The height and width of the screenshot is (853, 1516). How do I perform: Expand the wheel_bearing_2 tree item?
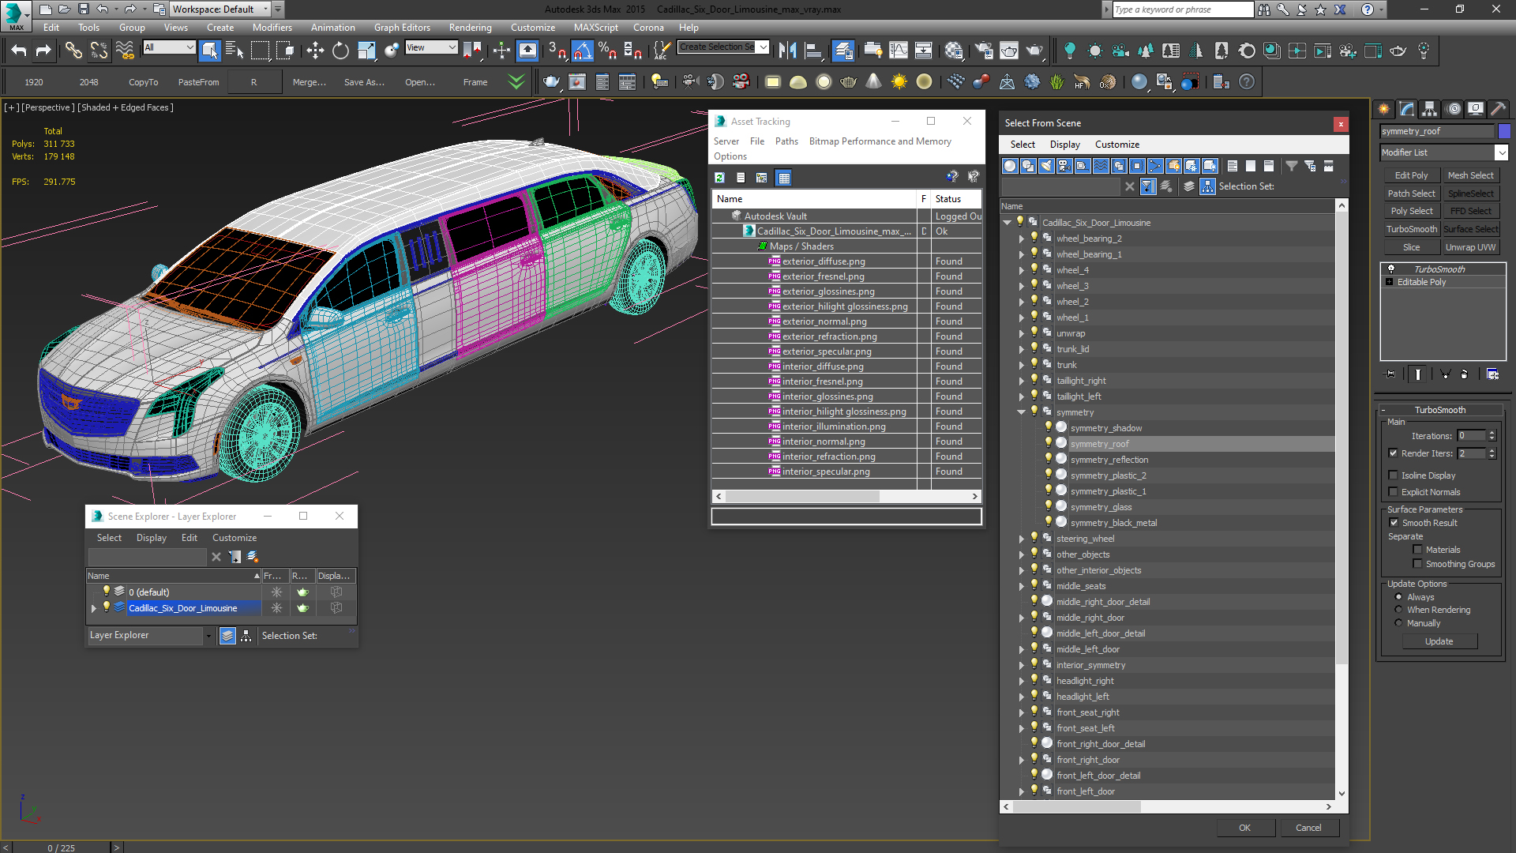(1021, 239)
